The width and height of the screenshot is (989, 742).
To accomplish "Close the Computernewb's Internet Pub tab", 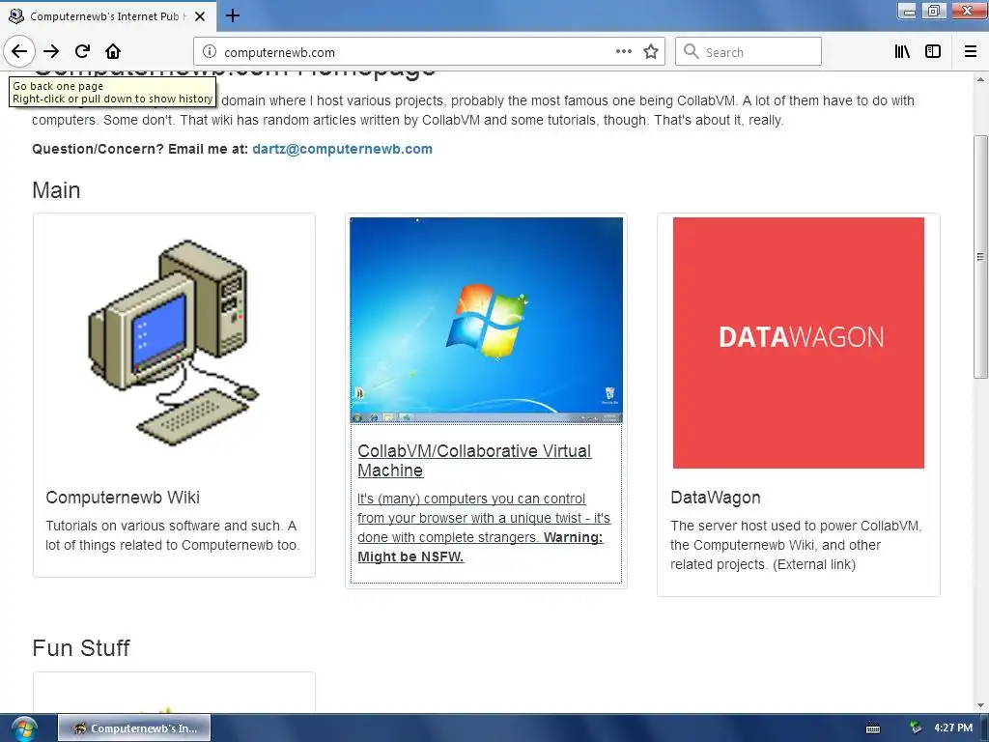I will [x=200, y=16].
